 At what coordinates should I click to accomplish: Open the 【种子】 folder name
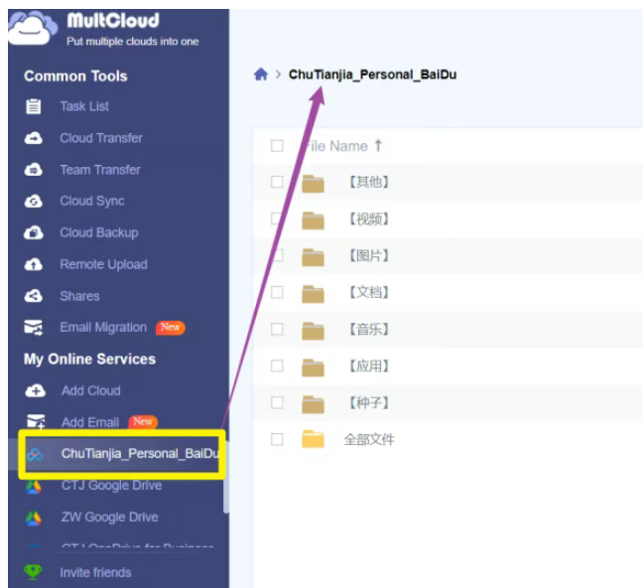(x=369, y=403)
